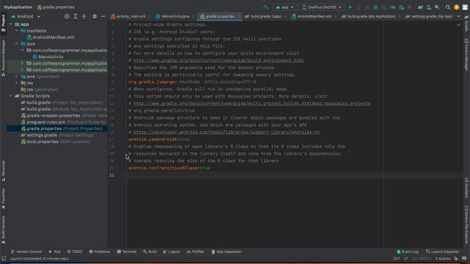Collapse the Gradle Scripts node
The height and width of the screenshot is (264, 470).
pos(11,96)
